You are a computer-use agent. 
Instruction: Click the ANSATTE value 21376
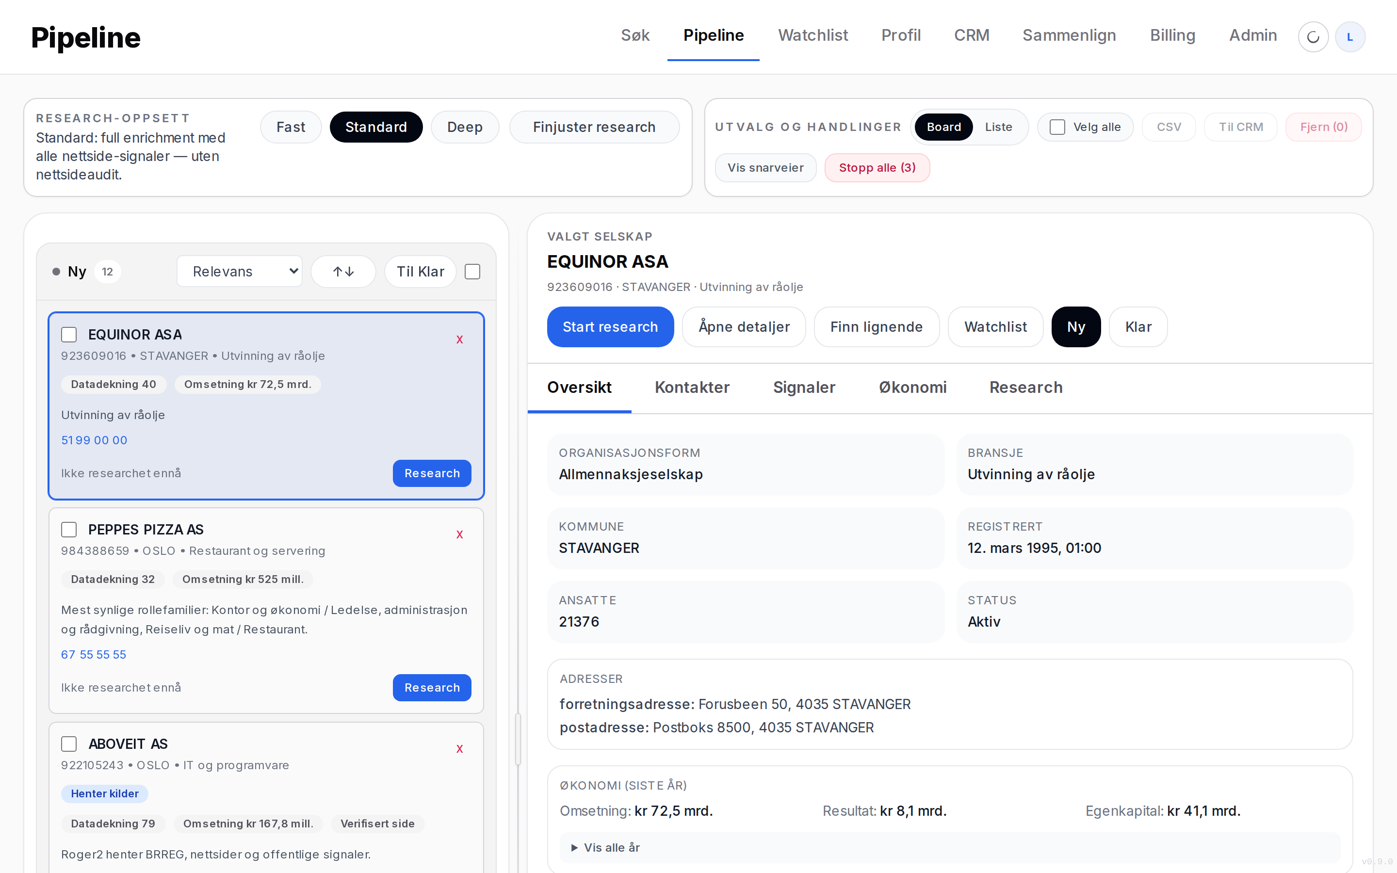579,622
